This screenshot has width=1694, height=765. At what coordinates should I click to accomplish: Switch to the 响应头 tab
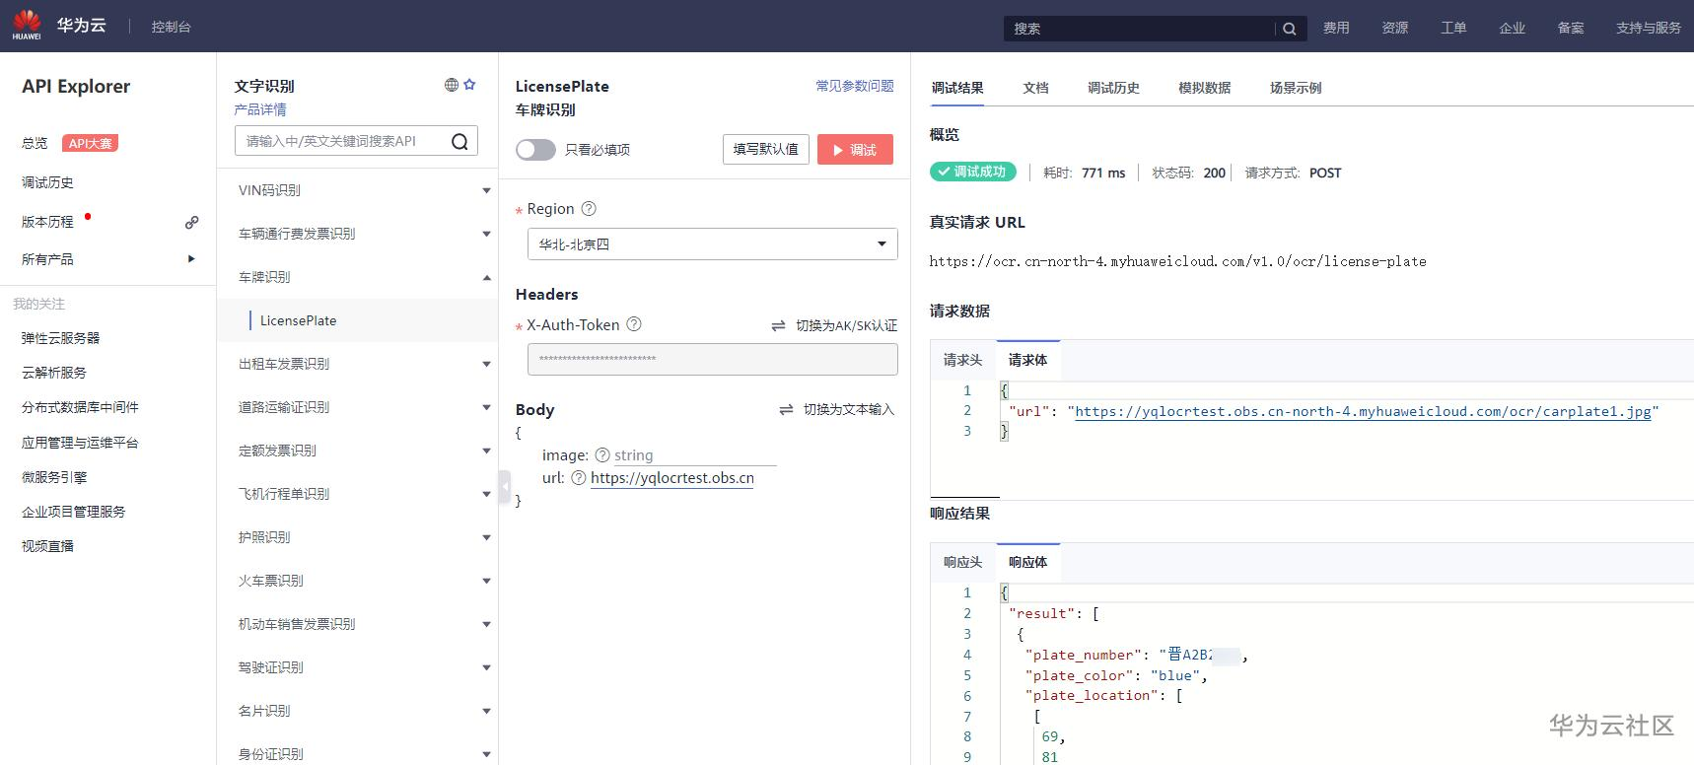coord(962,562)
